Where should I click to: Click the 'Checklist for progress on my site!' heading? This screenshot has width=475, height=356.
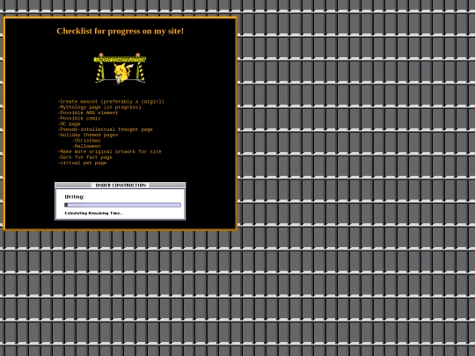[x=120, y=31]
